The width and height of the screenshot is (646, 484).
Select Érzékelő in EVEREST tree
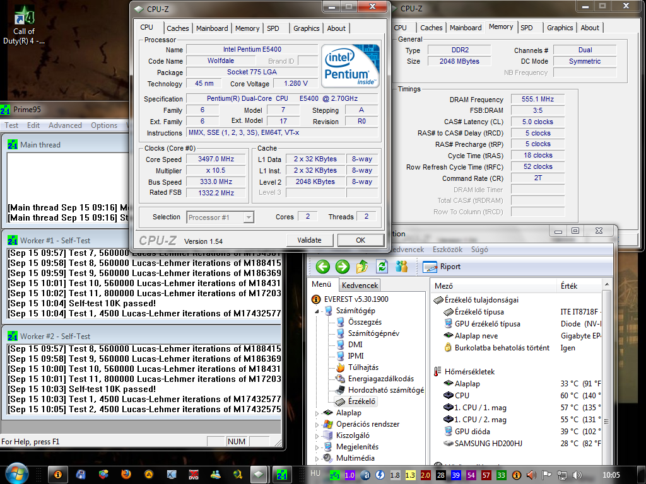click(361, 401)
